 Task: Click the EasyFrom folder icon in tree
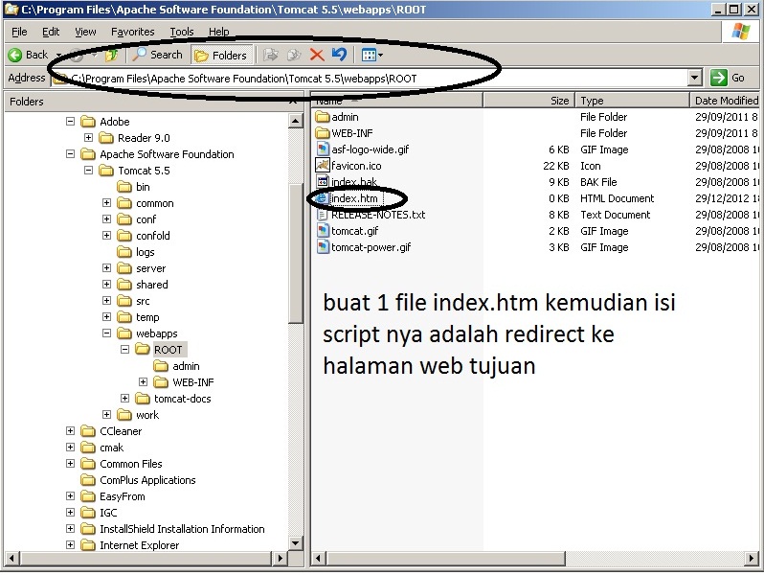[88, 496]
